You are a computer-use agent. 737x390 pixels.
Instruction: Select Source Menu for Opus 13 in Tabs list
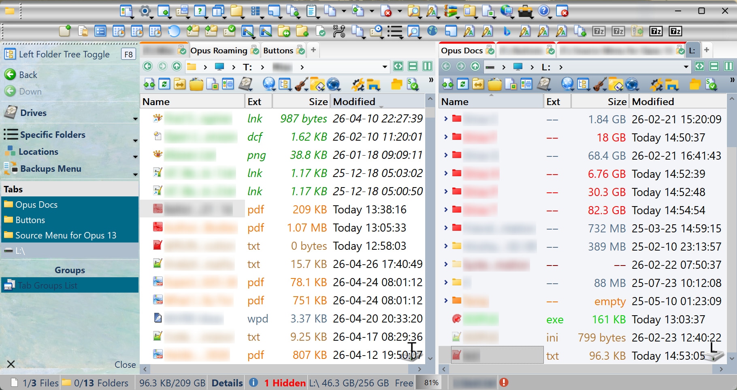click(x=66, y=235)
